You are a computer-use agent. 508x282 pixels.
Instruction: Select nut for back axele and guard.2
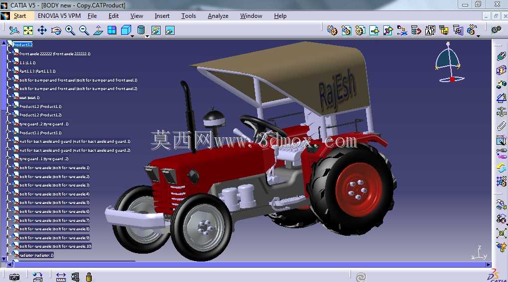(75, 150)
